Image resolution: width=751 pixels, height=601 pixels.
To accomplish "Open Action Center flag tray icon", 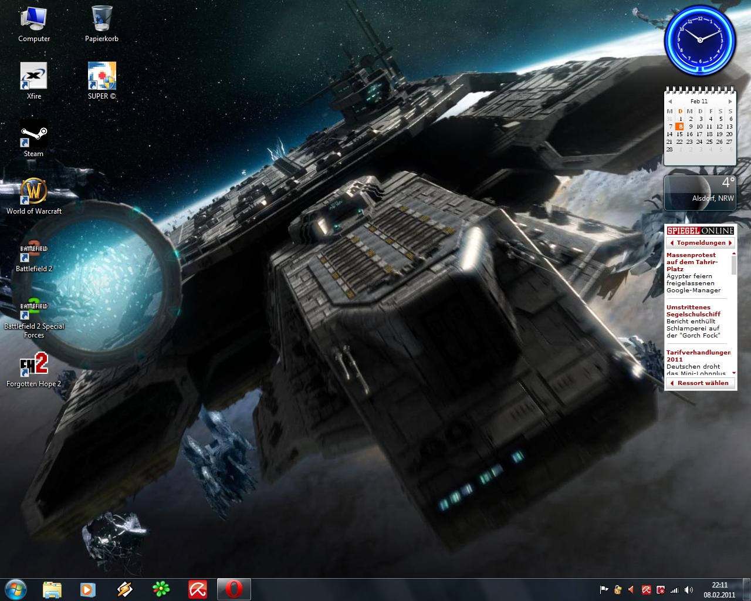I will (x=604, y=590).
